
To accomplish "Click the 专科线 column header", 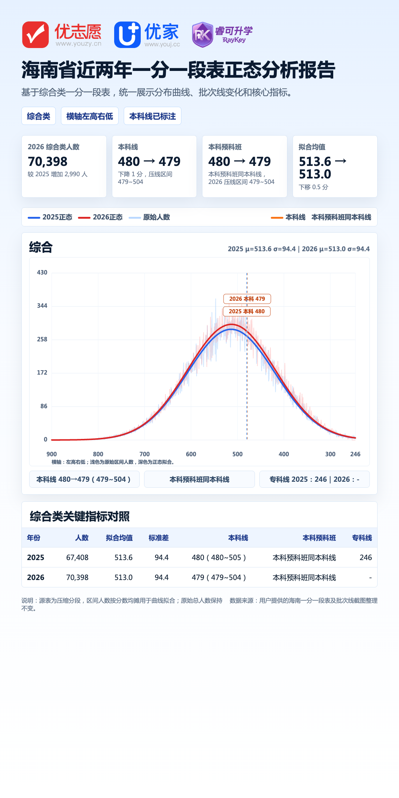I will 362,538.
